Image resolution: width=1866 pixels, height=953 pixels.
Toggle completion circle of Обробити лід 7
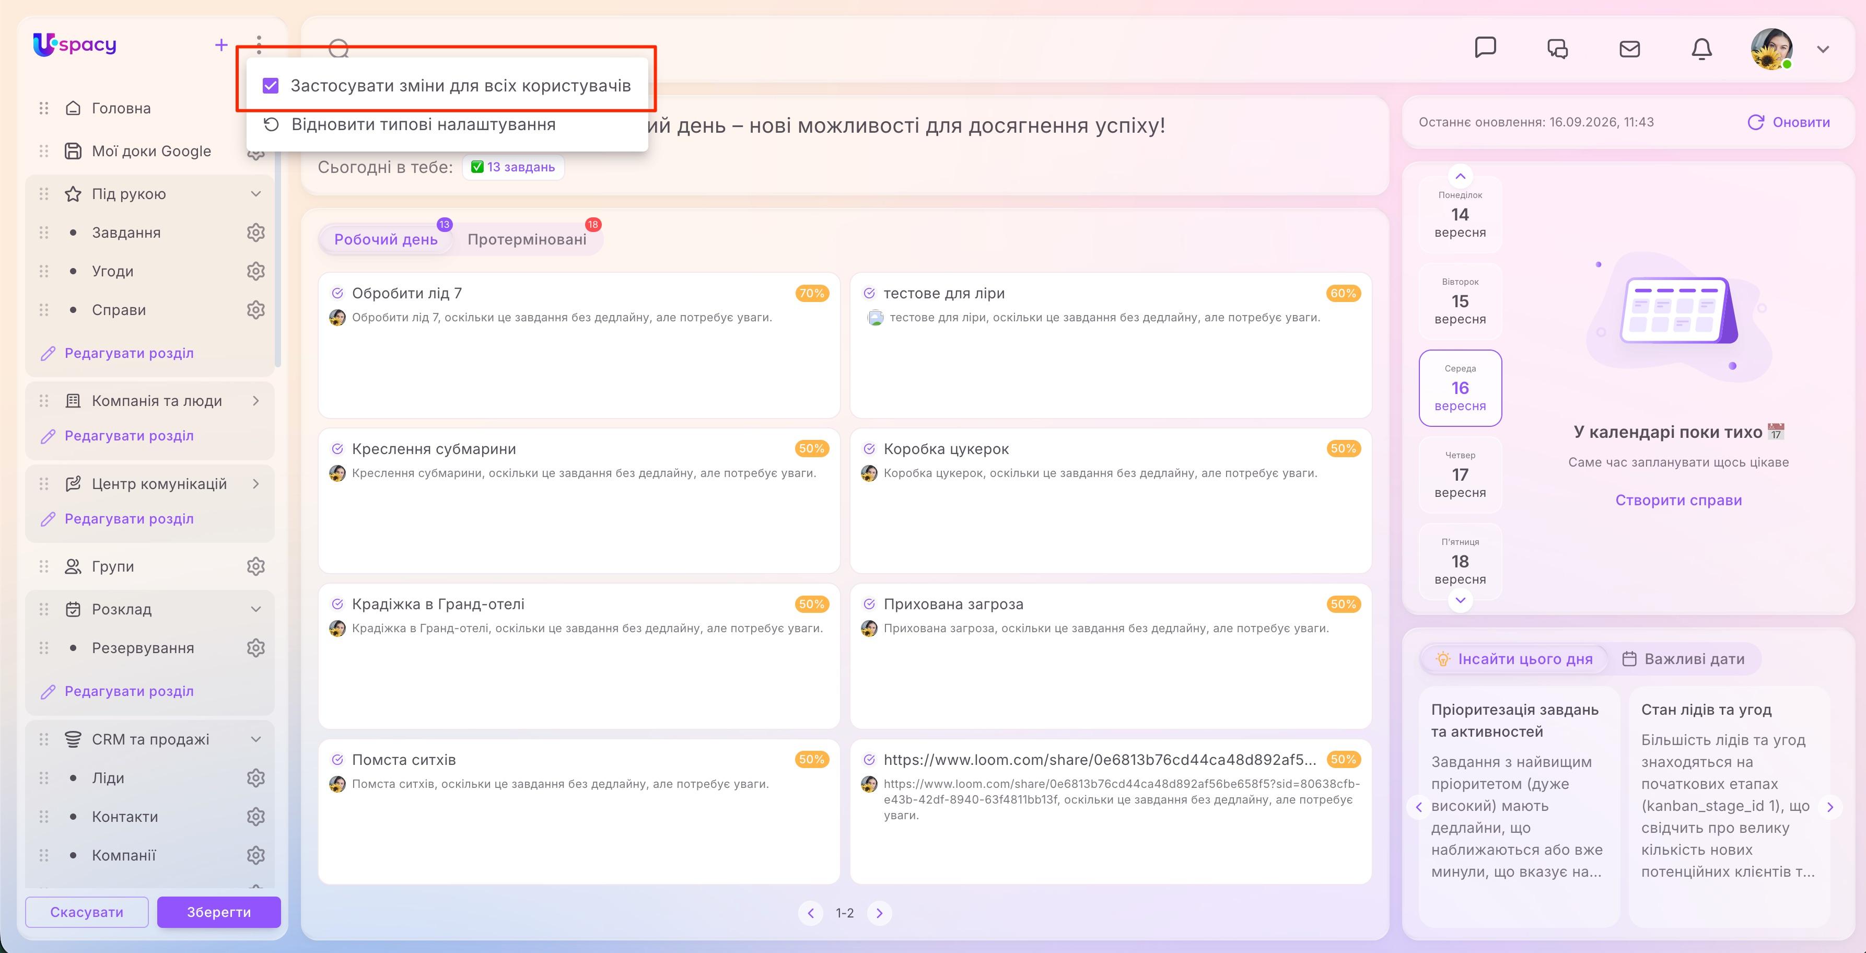click(337, 293)
